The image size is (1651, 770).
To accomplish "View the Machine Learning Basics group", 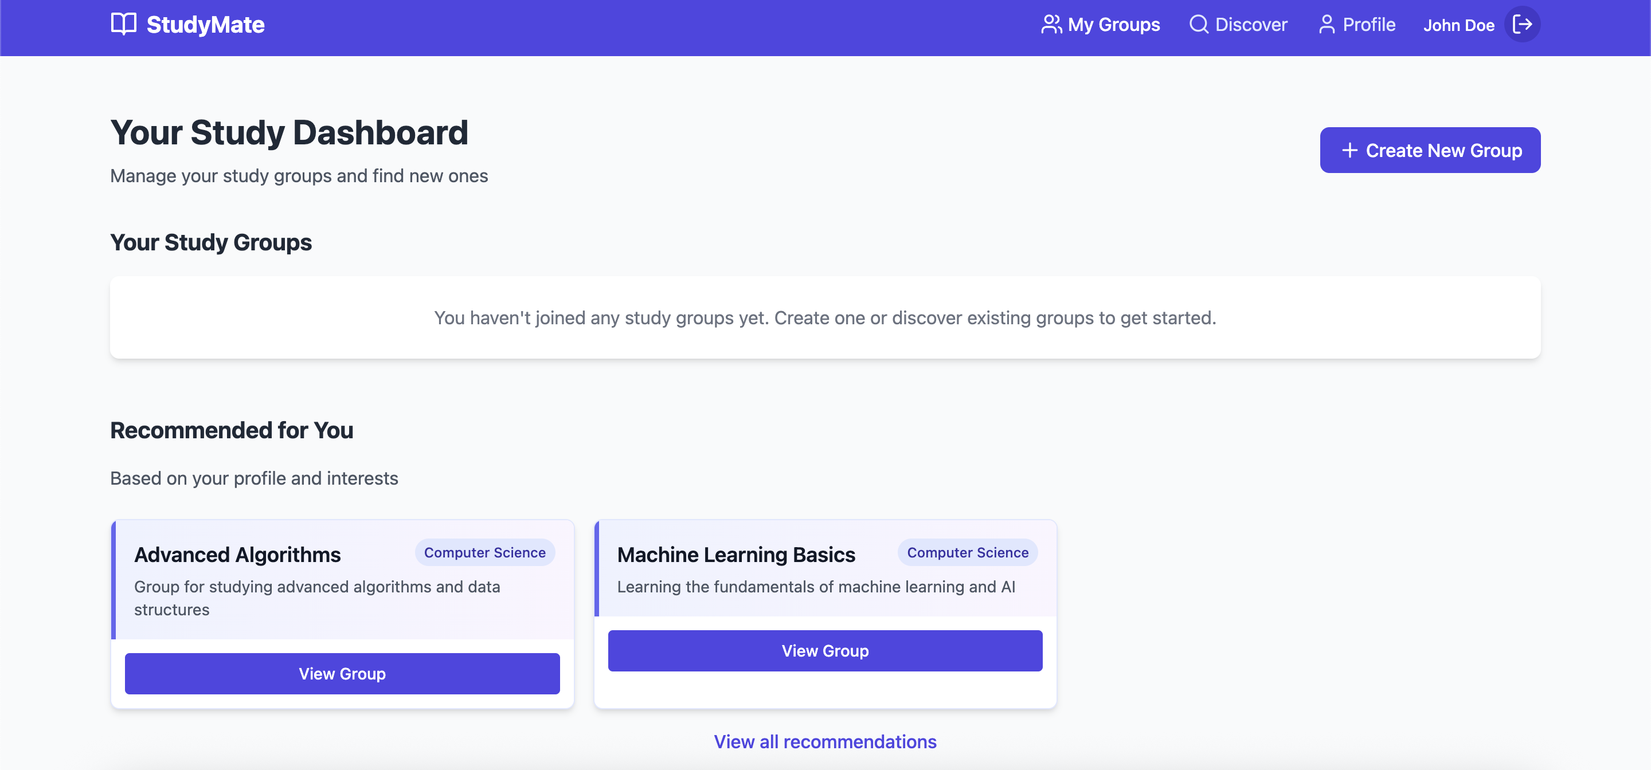I will (825, 650).
